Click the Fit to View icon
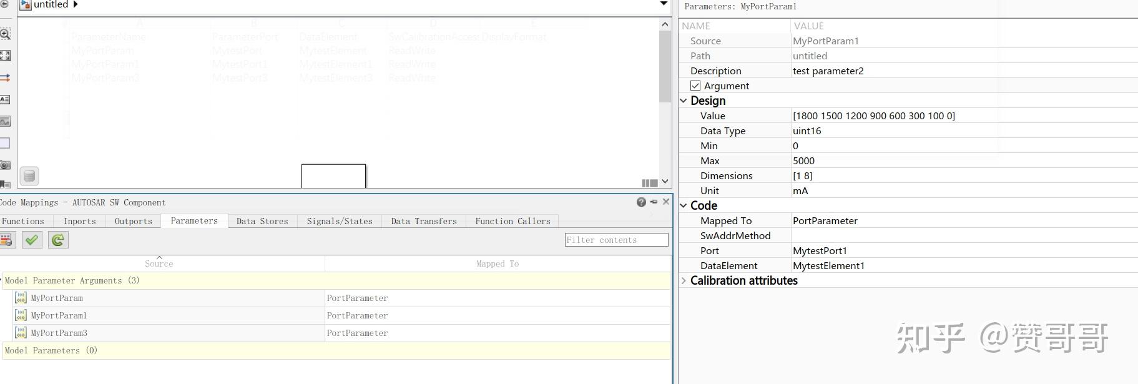Screen dimensions: 1138x384 pyautogui.click(x=5, y=56)
